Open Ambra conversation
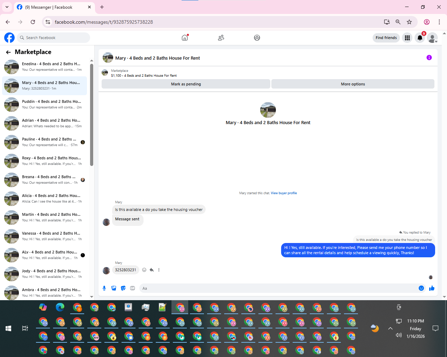447x357 pixels. (45, 292)
